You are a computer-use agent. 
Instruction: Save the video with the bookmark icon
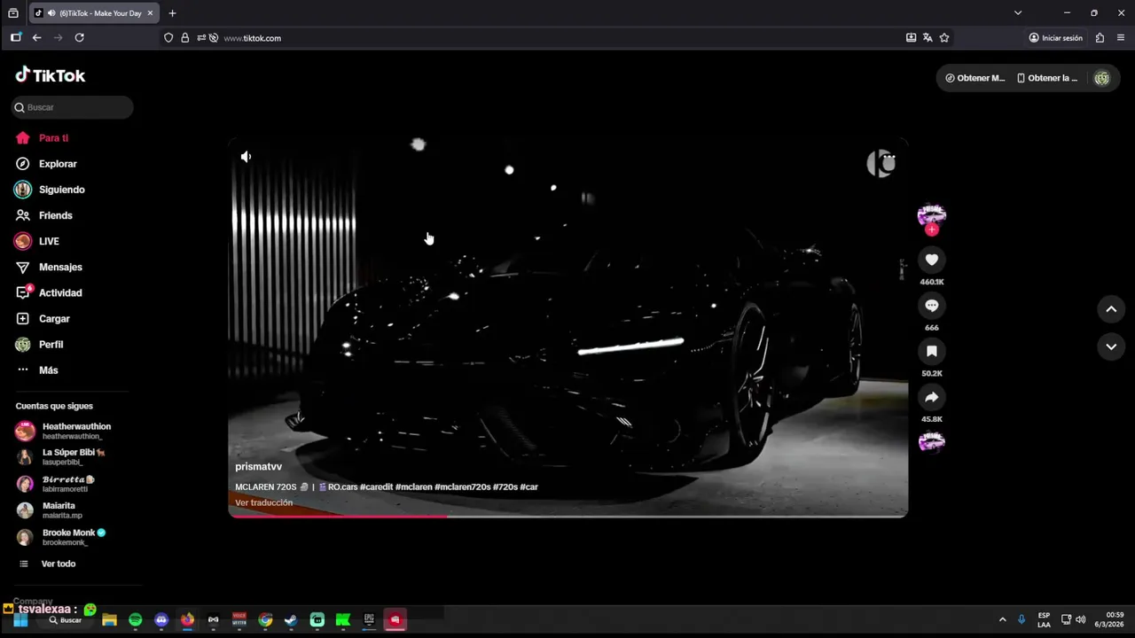point(931,352)
